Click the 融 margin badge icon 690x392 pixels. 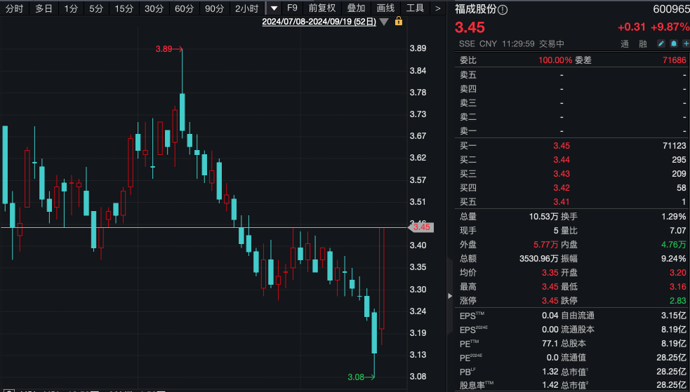click(x=642, y=43)
